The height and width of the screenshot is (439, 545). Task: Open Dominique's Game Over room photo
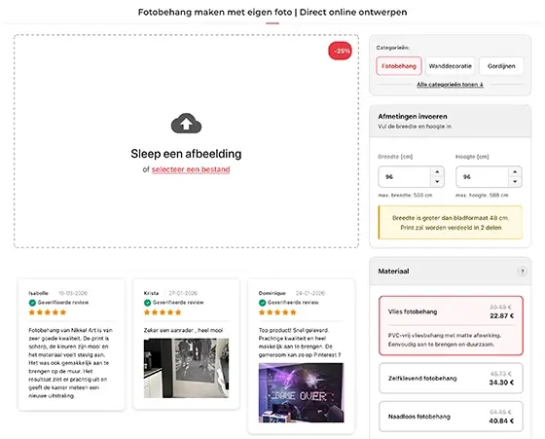[x=302, y=393]
